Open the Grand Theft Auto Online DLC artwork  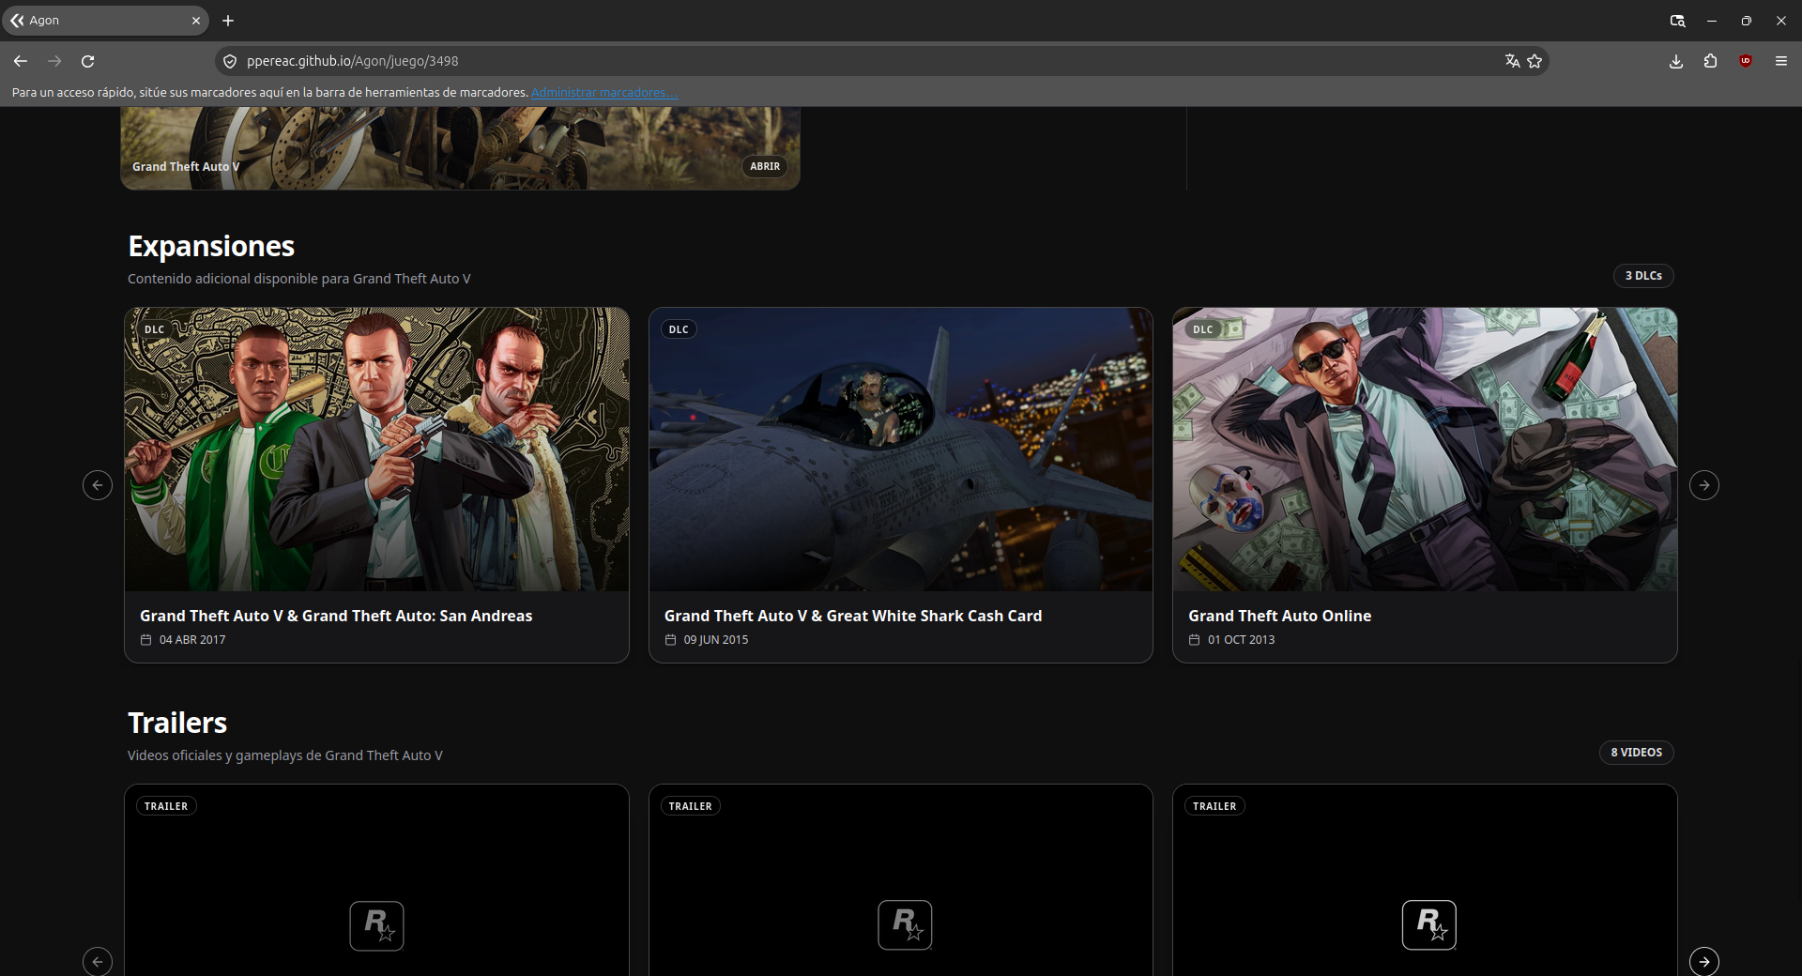pyautogui.click(x=1425, y=450)
